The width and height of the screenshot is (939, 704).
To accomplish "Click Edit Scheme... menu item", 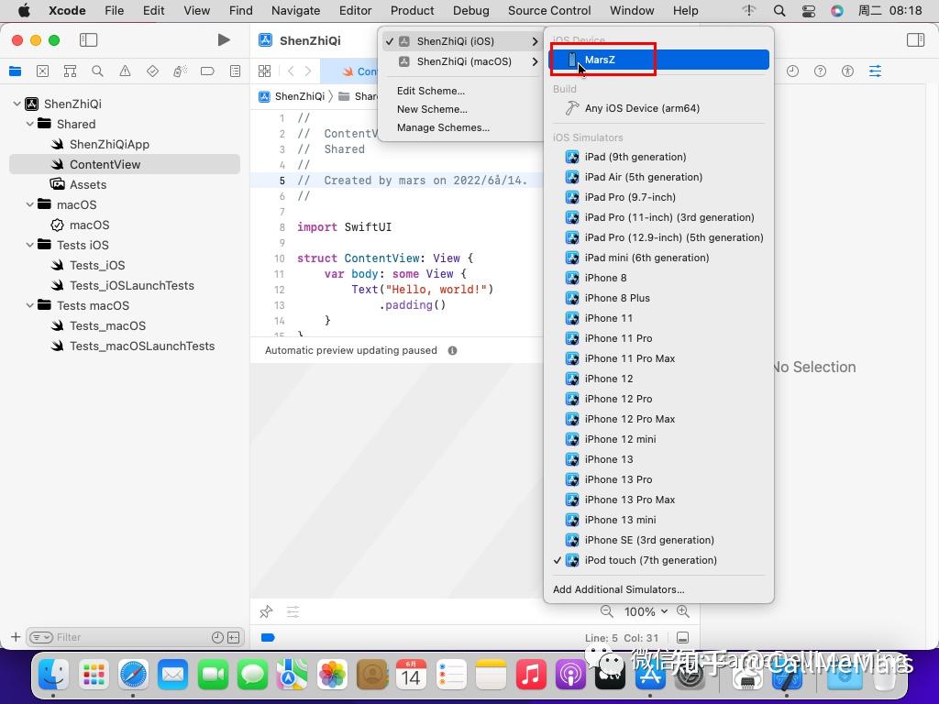I will [431, 91].
